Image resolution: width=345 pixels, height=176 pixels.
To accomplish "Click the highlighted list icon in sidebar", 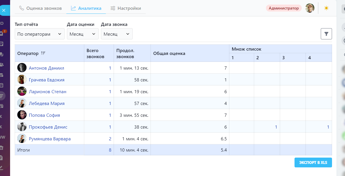I will tap(2, 95).
